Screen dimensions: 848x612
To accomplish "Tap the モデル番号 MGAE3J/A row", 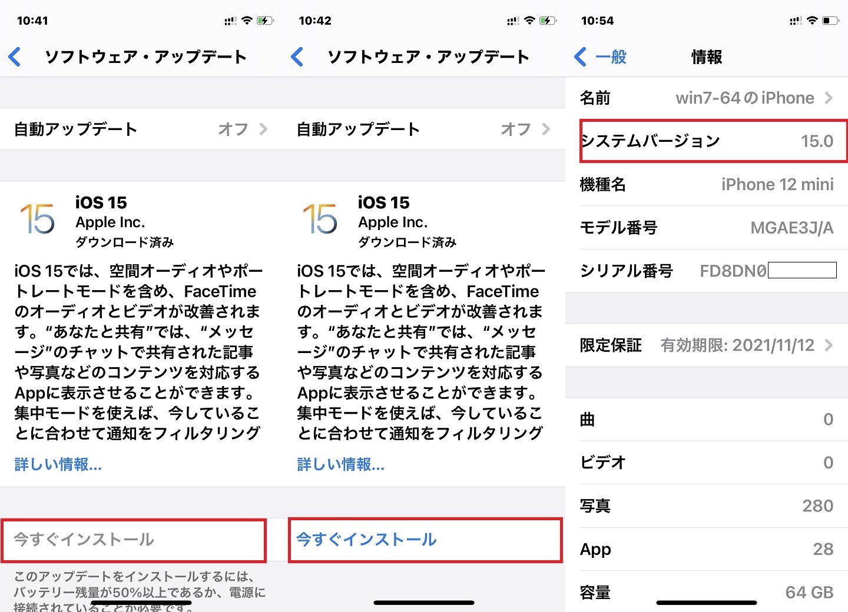I will pyautogui.click(x=706, y=228).
